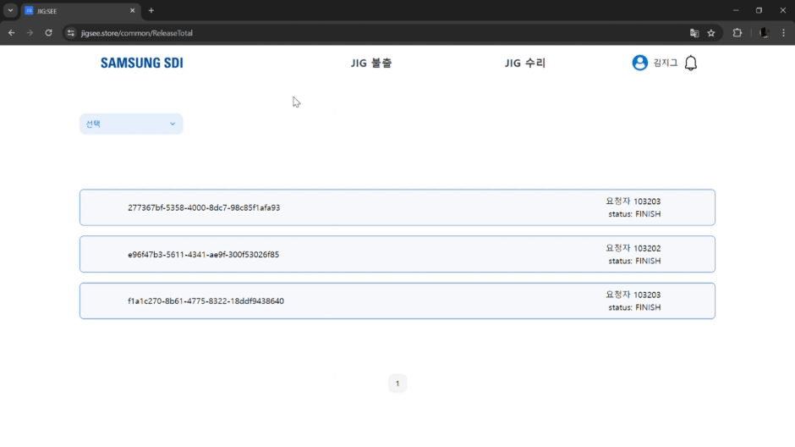The image size is (795, 447).
Task: Open Chrome three-dot menu
Action: 783,33
